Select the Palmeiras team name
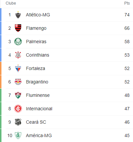The height and width of the screenshot is (142, 133). click(36, 42)
